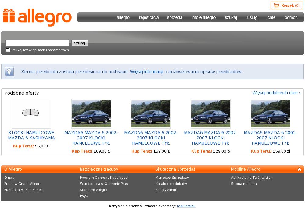Open the rejestracja menu item
Screen dimensions: 305x212
point(149,17)
